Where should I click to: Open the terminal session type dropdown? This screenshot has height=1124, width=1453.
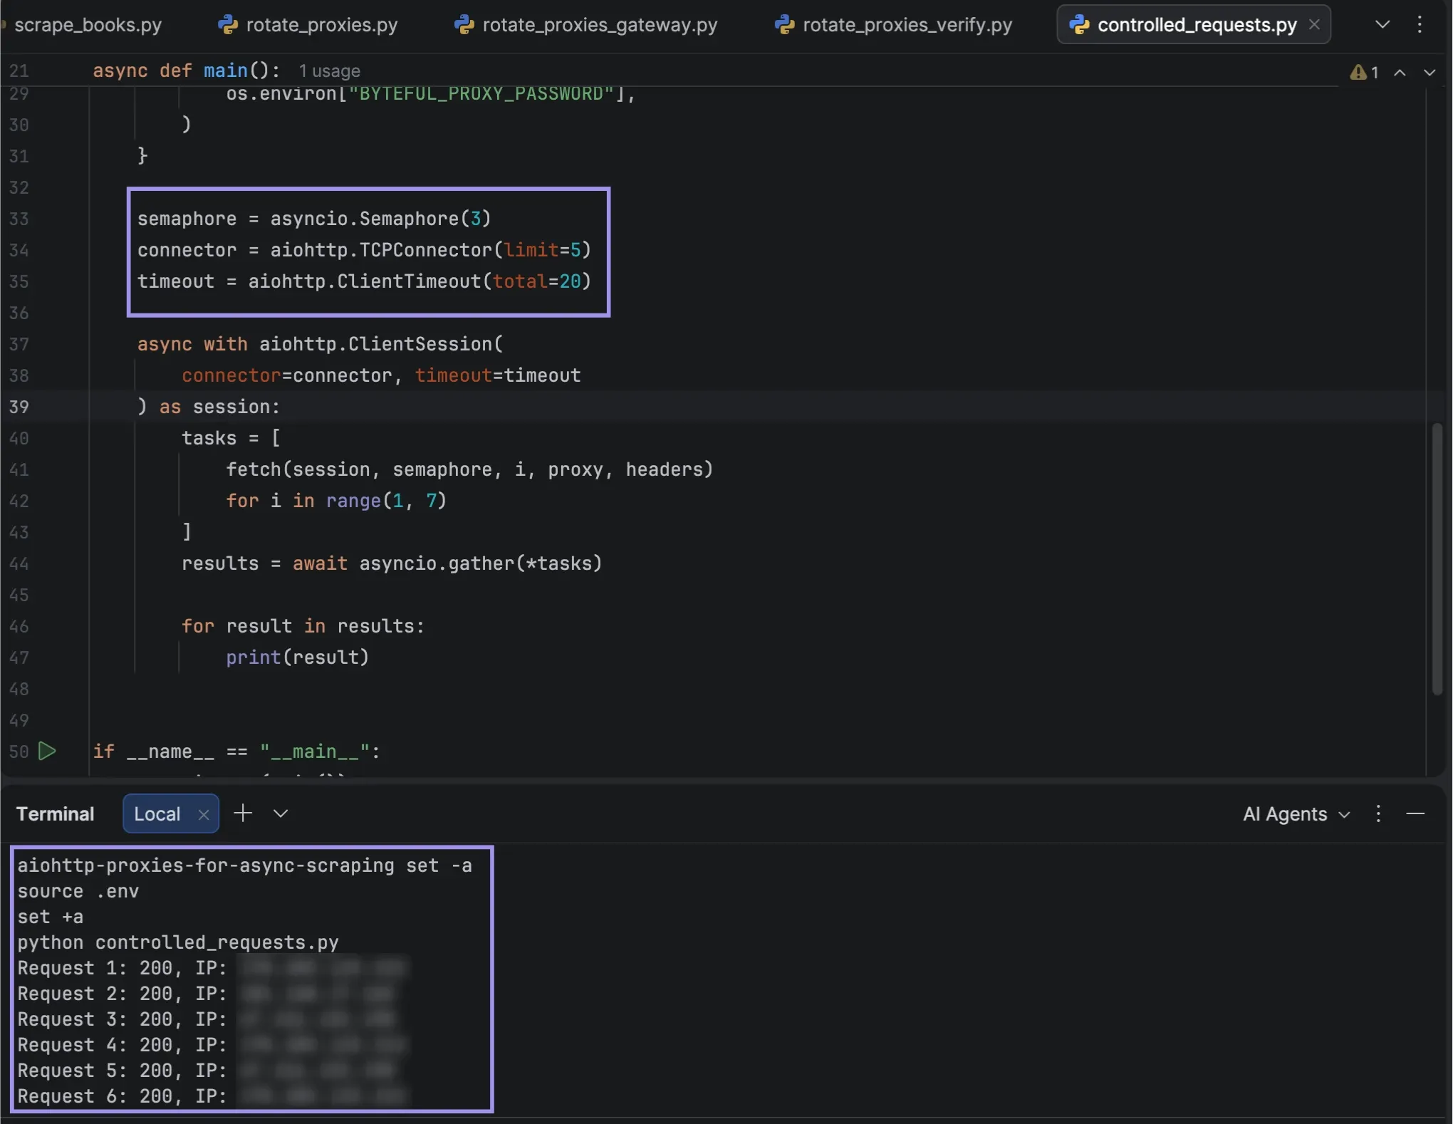pyautogui.click(x=281, y=813)
